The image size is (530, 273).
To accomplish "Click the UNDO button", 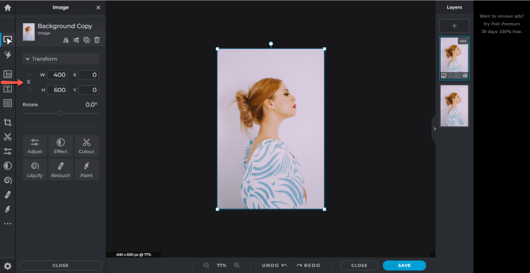I will point(274,265).
